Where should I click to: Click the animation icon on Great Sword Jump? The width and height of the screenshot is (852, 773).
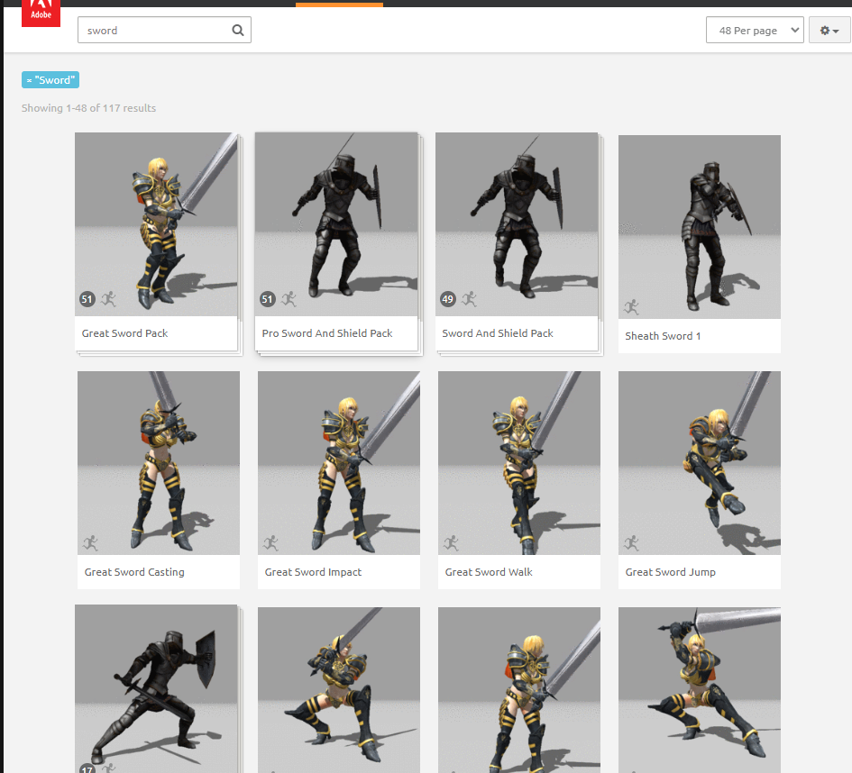click(x=631, y=543)
